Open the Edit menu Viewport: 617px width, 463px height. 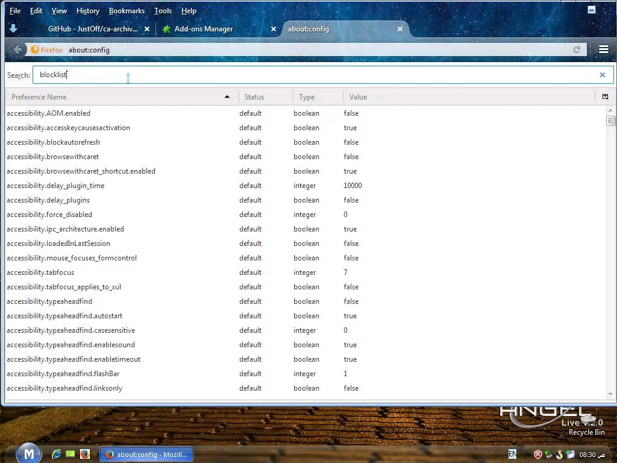tap(36, 11)
